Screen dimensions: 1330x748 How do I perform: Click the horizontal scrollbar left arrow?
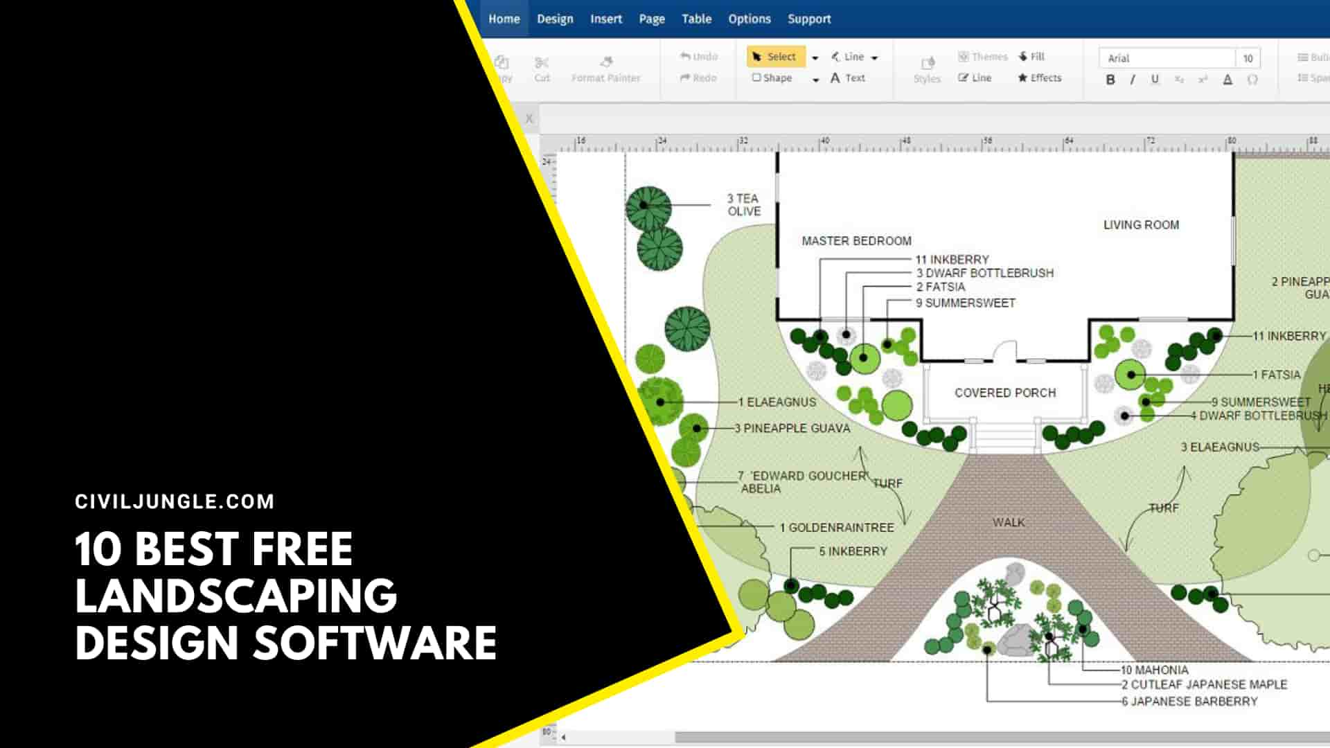click(x=563, y=737)
